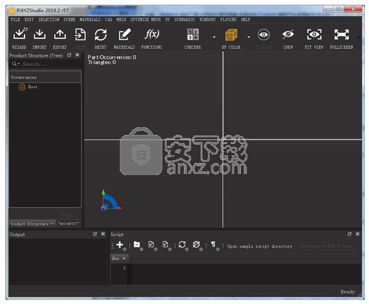Open the Optimize Mesh menu
This screenshot has width=369, height=304.
[146, 19]
